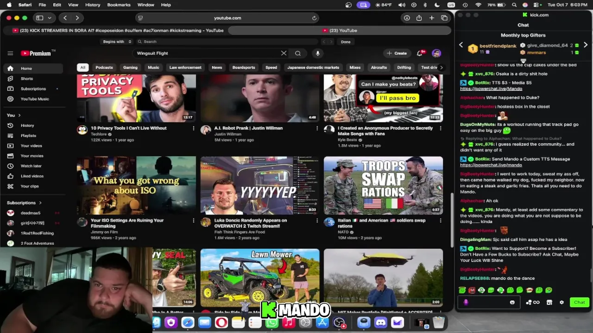The width and height of the screenshot is (593, 333).
Task: Send message with green Chat button
Action: (580, 302)
